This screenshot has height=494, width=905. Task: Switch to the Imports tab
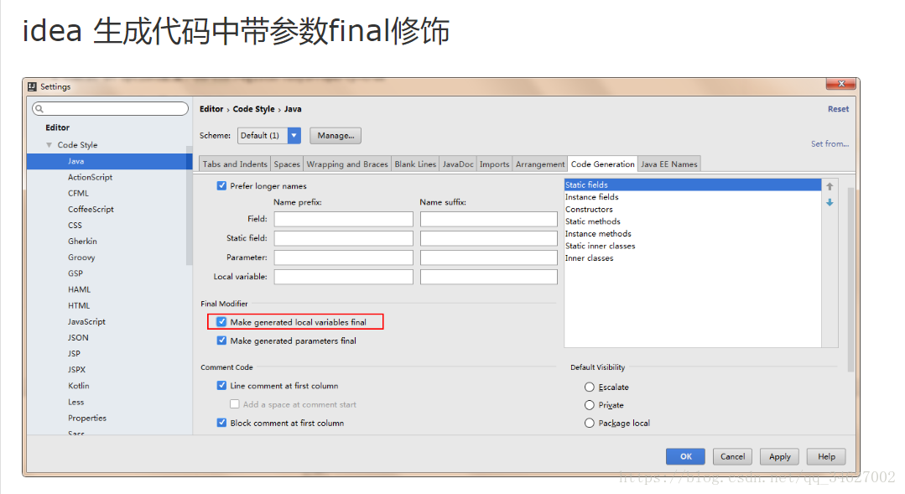pyautogui.click(x=495, y=164)
